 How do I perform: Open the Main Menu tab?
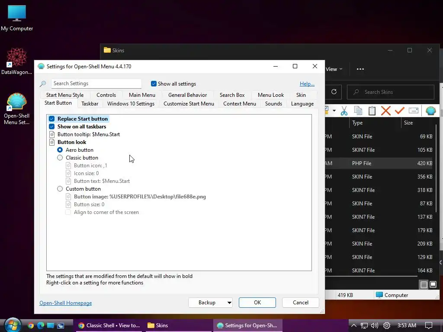pyautogui.click(x=142, y=95)
